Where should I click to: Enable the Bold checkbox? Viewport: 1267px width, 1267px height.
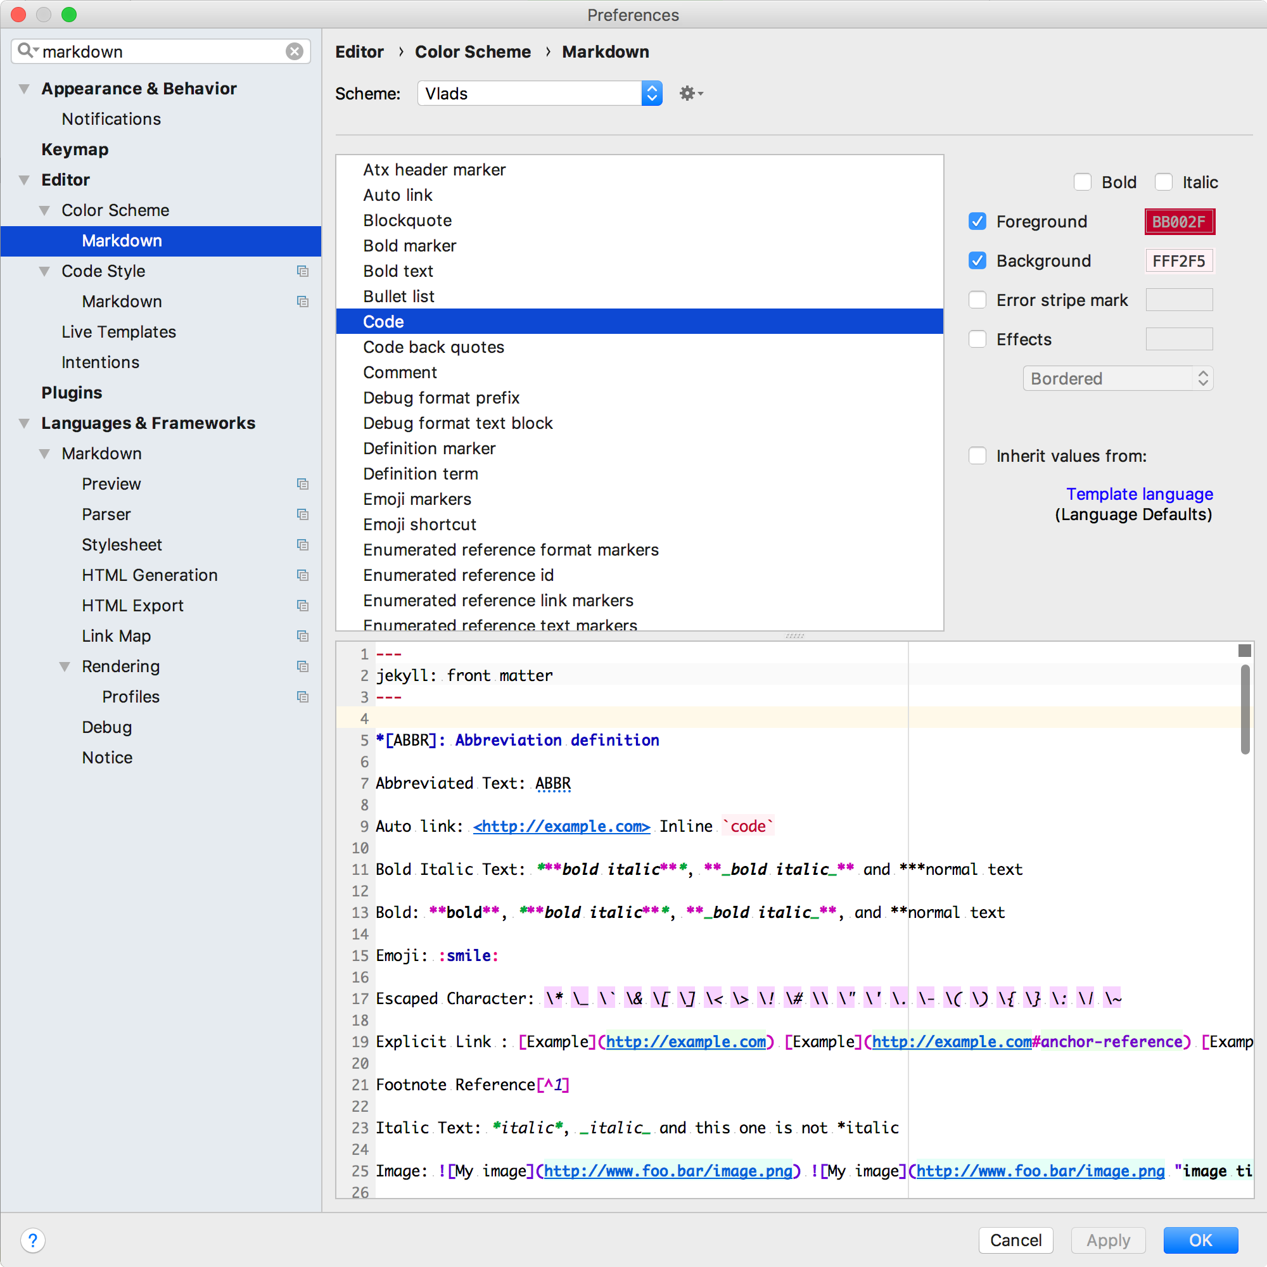(x=1082, y=182)
